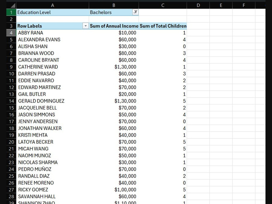Select the NAOMI MUNOZ cell
Viewport: 272px width, 204px height.
click(52, 156)
